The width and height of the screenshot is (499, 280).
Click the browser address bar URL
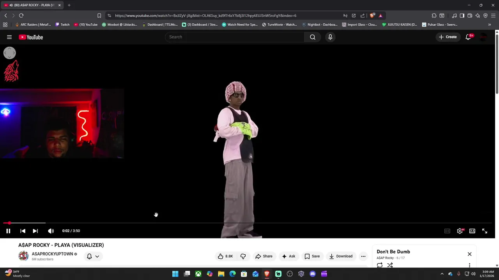pyautogui.click(x=205, y=16)
